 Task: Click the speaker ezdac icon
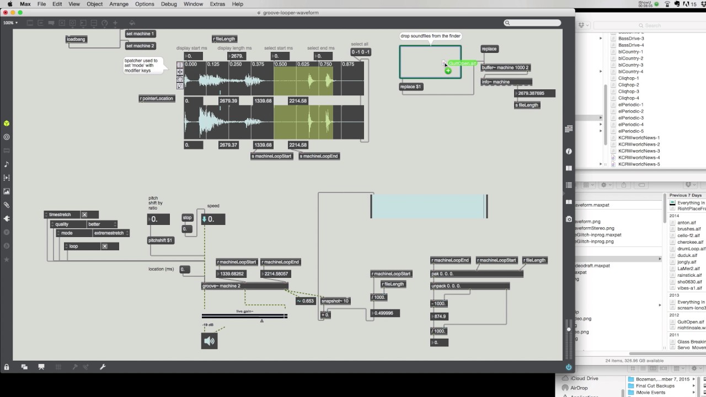pos(210,341)
